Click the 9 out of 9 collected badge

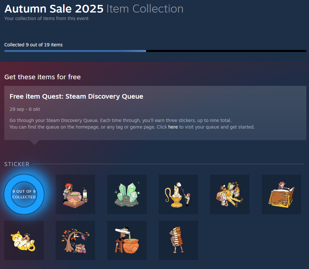(24, 194)
